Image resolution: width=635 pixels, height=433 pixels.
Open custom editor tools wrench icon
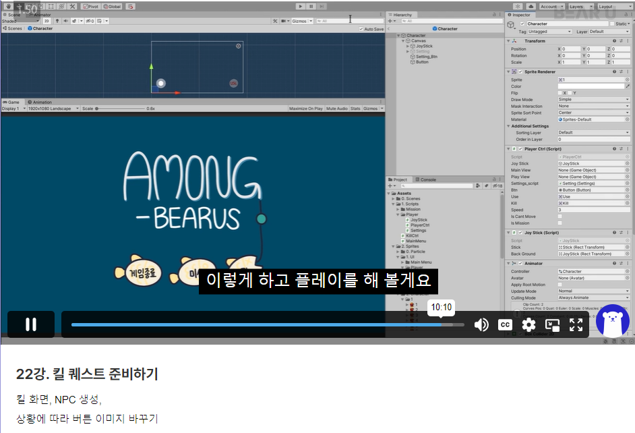point(73,7)
